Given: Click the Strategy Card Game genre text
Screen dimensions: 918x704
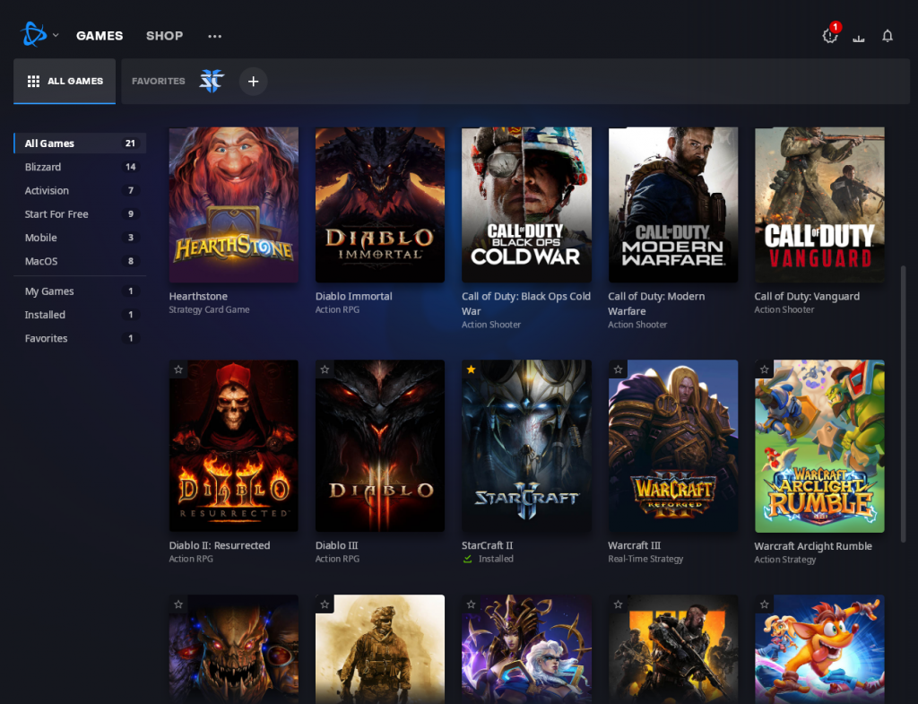Looking at the screenshot, I should [x=209, y=309].
